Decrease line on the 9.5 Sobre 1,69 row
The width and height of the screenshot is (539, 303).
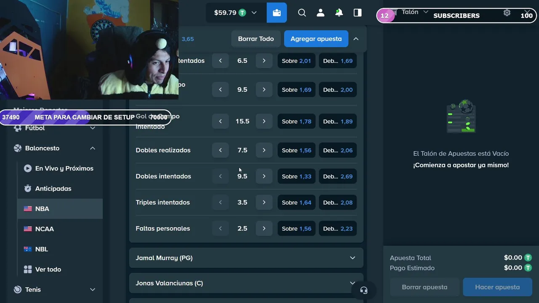point(220,90)
